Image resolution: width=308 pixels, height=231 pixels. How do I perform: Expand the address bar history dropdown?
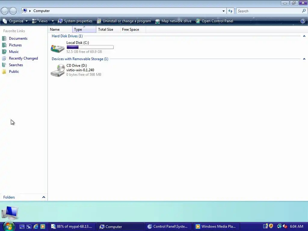pos(223,11)
